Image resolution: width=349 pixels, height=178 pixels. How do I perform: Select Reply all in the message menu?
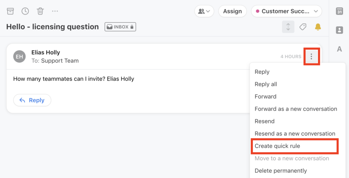pos(266,84)
